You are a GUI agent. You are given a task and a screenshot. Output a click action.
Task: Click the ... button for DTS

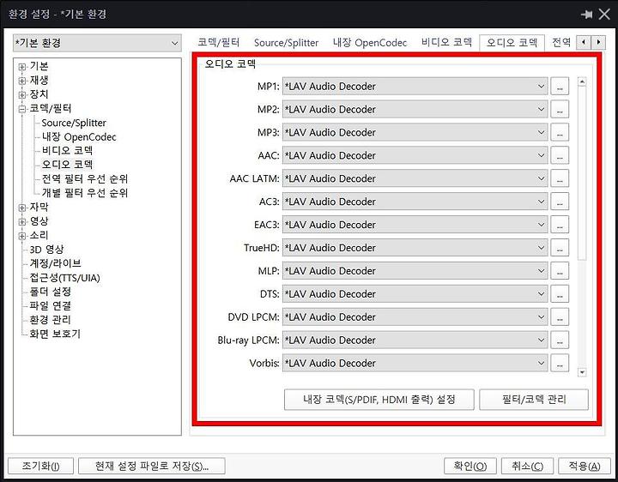[560, 294]
